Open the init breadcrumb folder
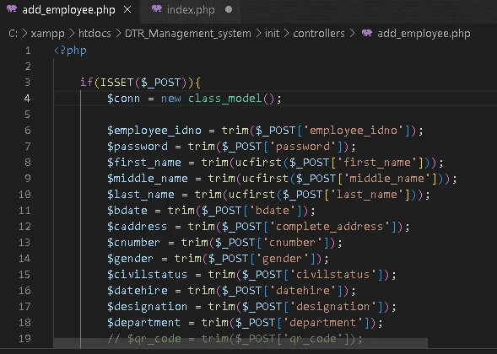 tap(272, 34)
